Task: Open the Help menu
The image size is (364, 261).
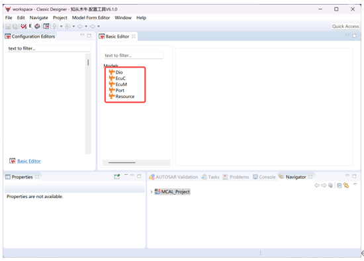Action: [x=141, y=18]
